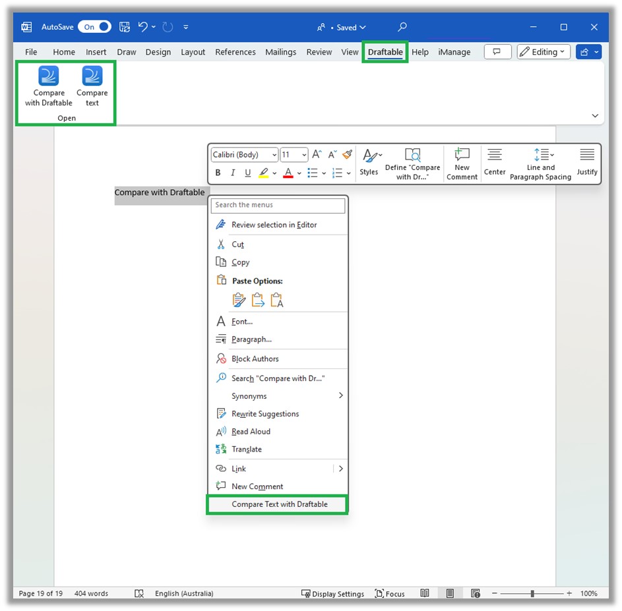Open the Editing mode dropdown

(544, 52)
